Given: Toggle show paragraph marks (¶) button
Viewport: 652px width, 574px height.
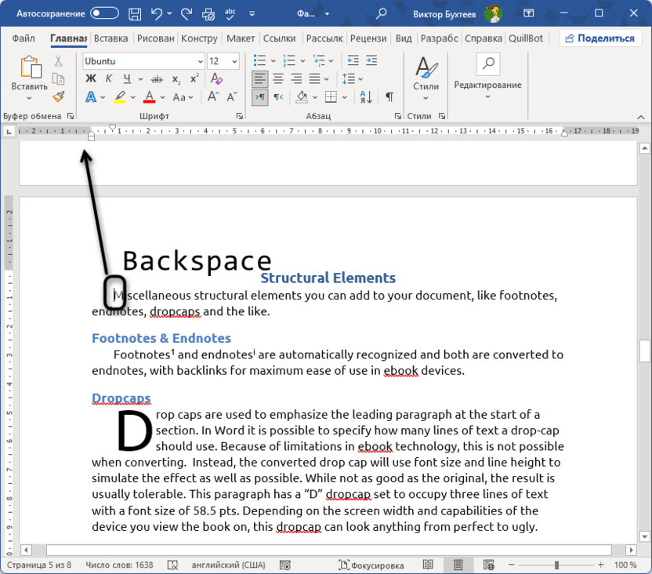Looking at the screenshot, I should (x=389, y=97).
